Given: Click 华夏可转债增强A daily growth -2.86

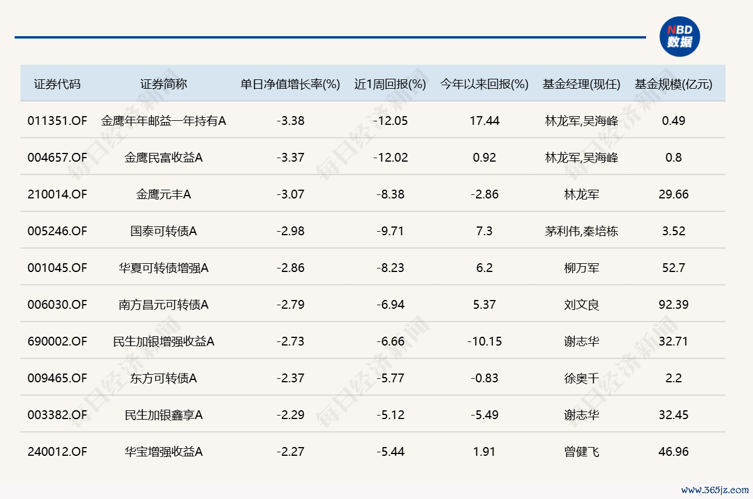Looking at the screenshot, I should 291,268.
